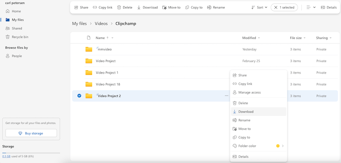Click the three-dot menu on Video Project 2
Viewport: 341px width, 163px height.
[x=227, y=96]
